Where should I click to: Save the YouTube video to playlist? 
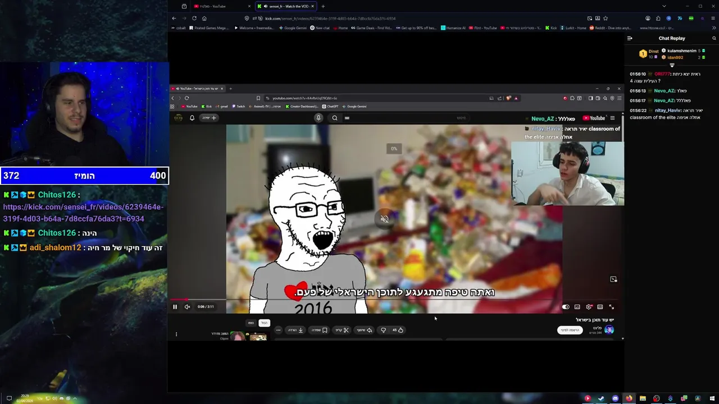[320, 330]
